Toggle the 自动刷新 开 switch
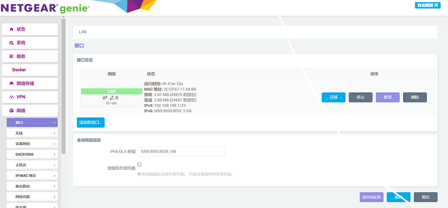448x208 pixels. point(427,5)
